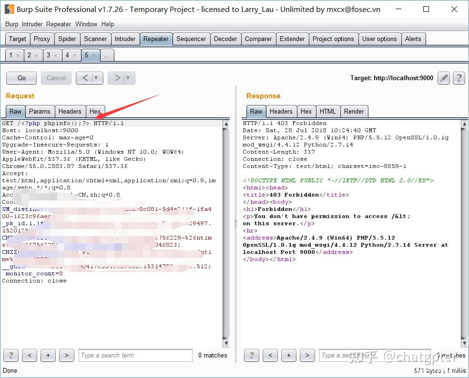Open the User options tab
This screenshot has width=469, height=378.
click(x=379, y=39)
